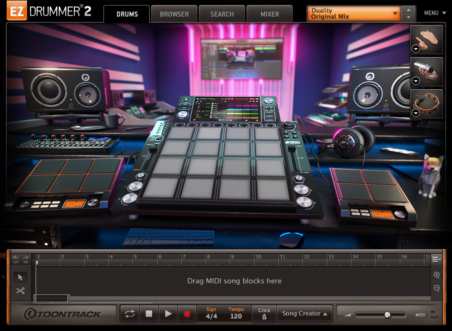
Task: Toggle the Click metronome
Action: [x=264, y=313]
